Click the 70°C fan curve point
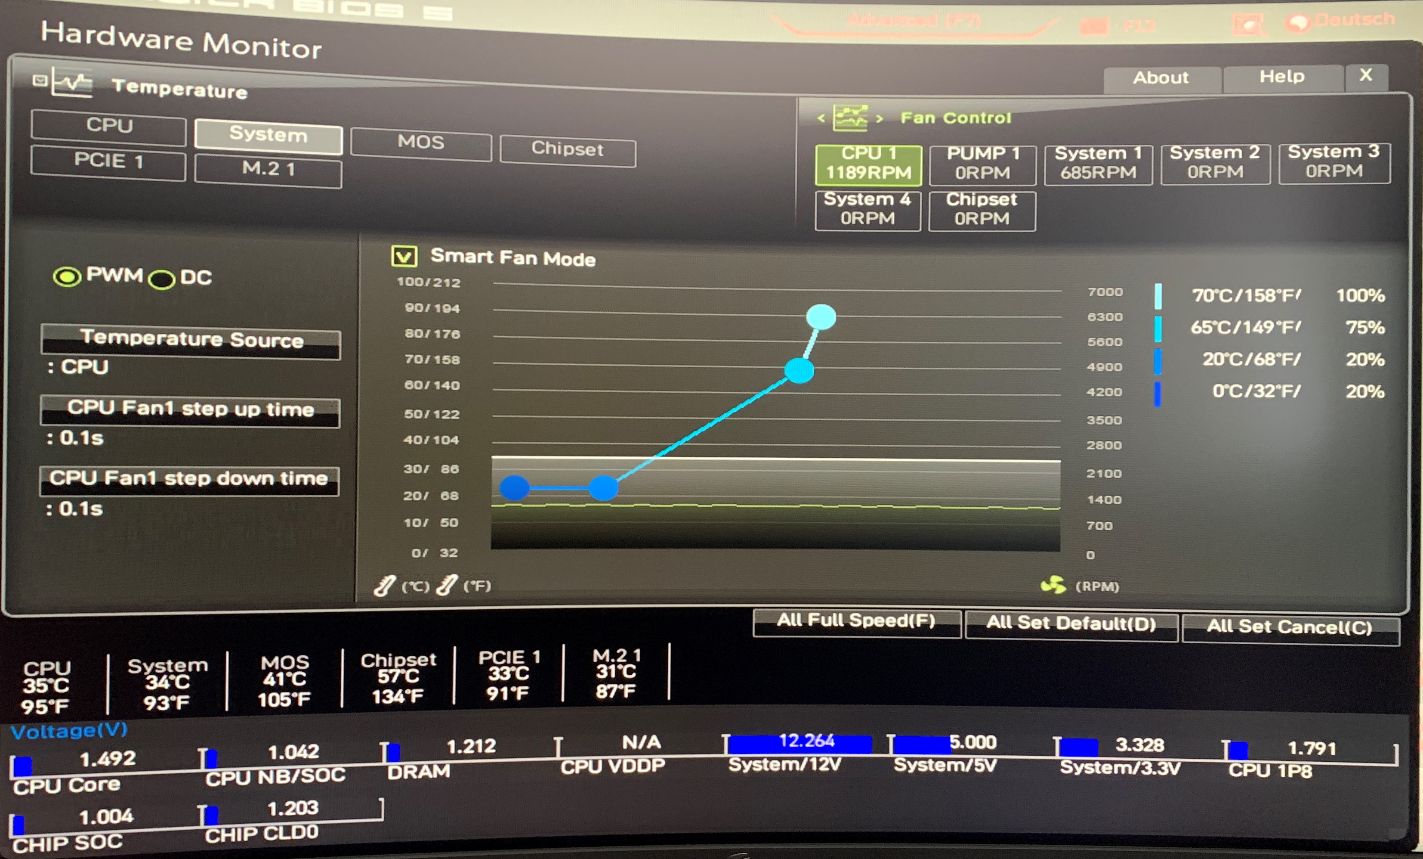This screenshot has width=1423, height=859. [821, 317]
